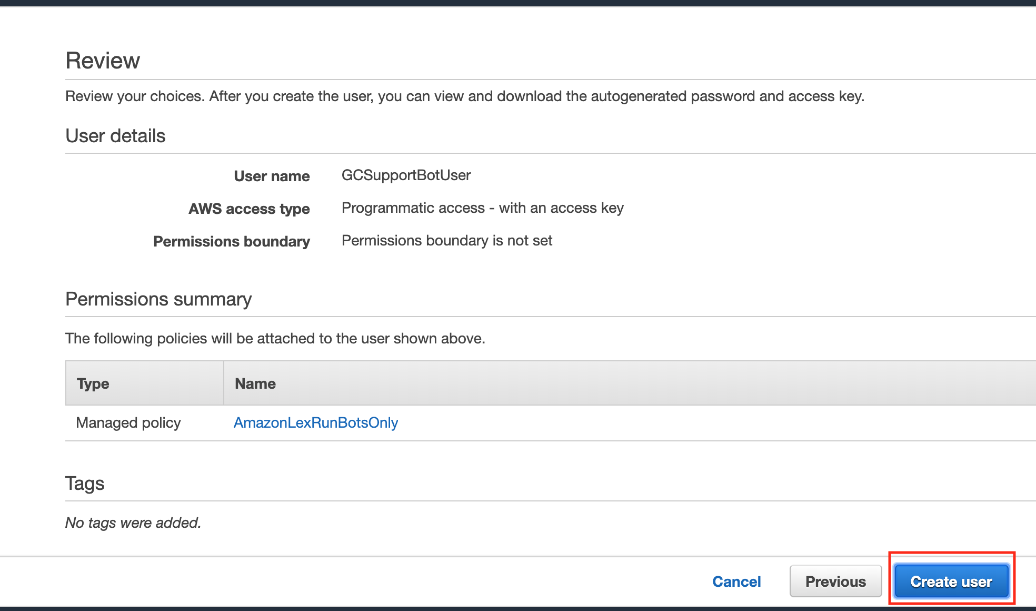Click the 'Review your choices' description text

click(464, 96)
